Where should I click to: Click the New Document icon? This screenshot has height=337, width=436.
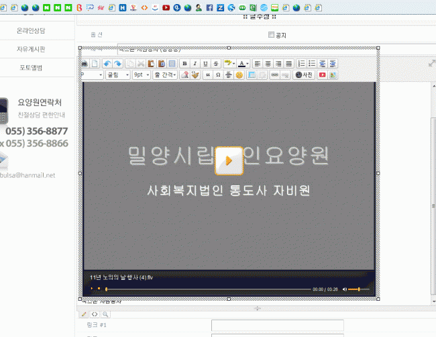click(95, 64)
